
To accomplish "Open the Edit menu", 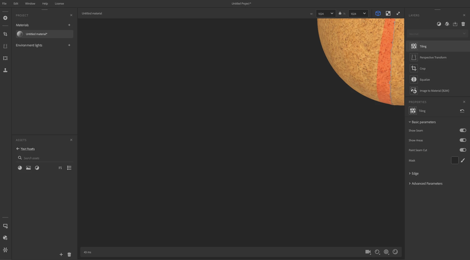I will [16, 4].
